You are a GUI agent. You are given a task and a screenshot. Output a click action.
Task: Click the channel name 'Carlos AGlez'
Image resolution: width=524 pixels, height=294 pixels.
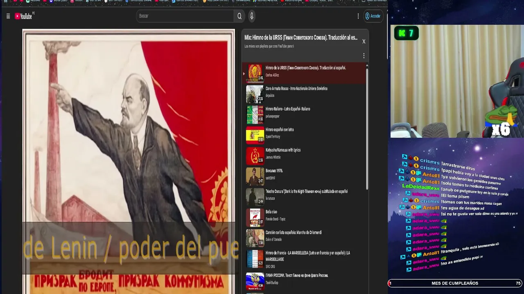tap(272, 75)
